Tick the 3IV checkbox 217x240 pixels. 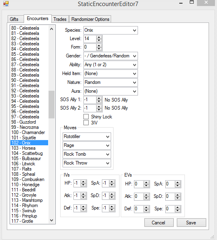click(x=86, y=122)
